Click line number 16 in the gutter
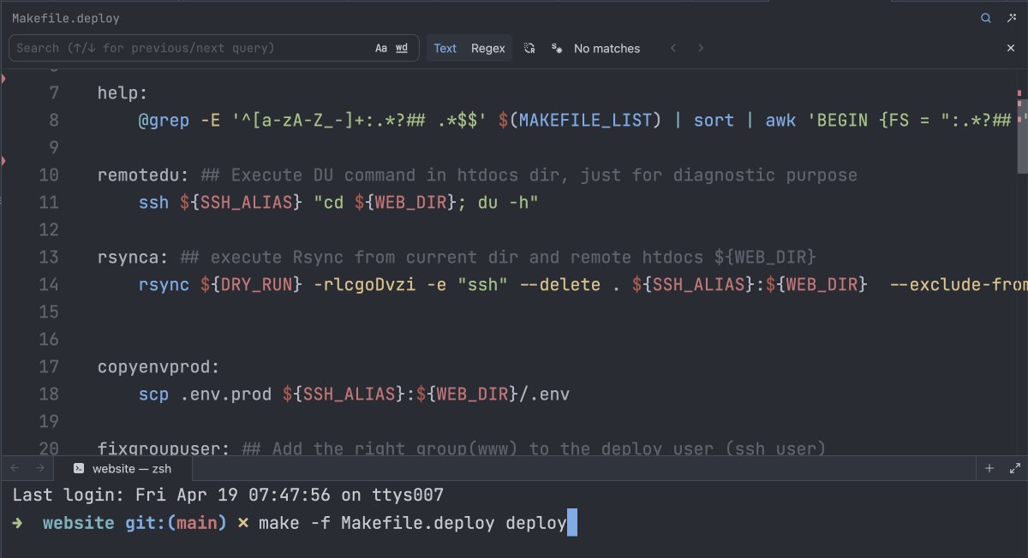Screen dimensions: 1028x558 click(x=49, y=339)
